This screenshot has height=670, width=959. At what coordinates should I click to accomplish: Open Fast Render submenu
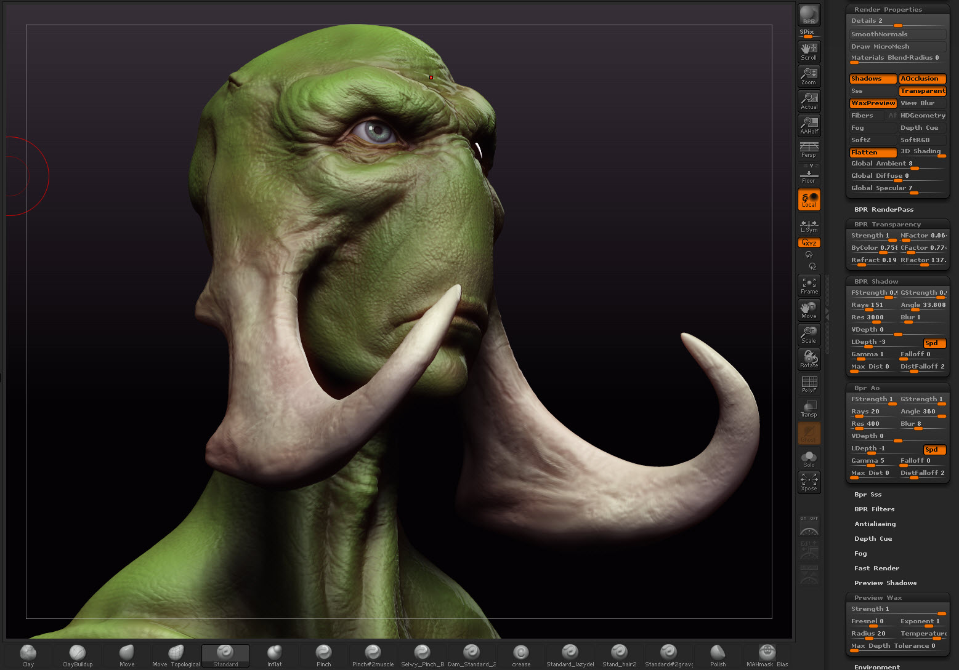click(x=876, y=568)
